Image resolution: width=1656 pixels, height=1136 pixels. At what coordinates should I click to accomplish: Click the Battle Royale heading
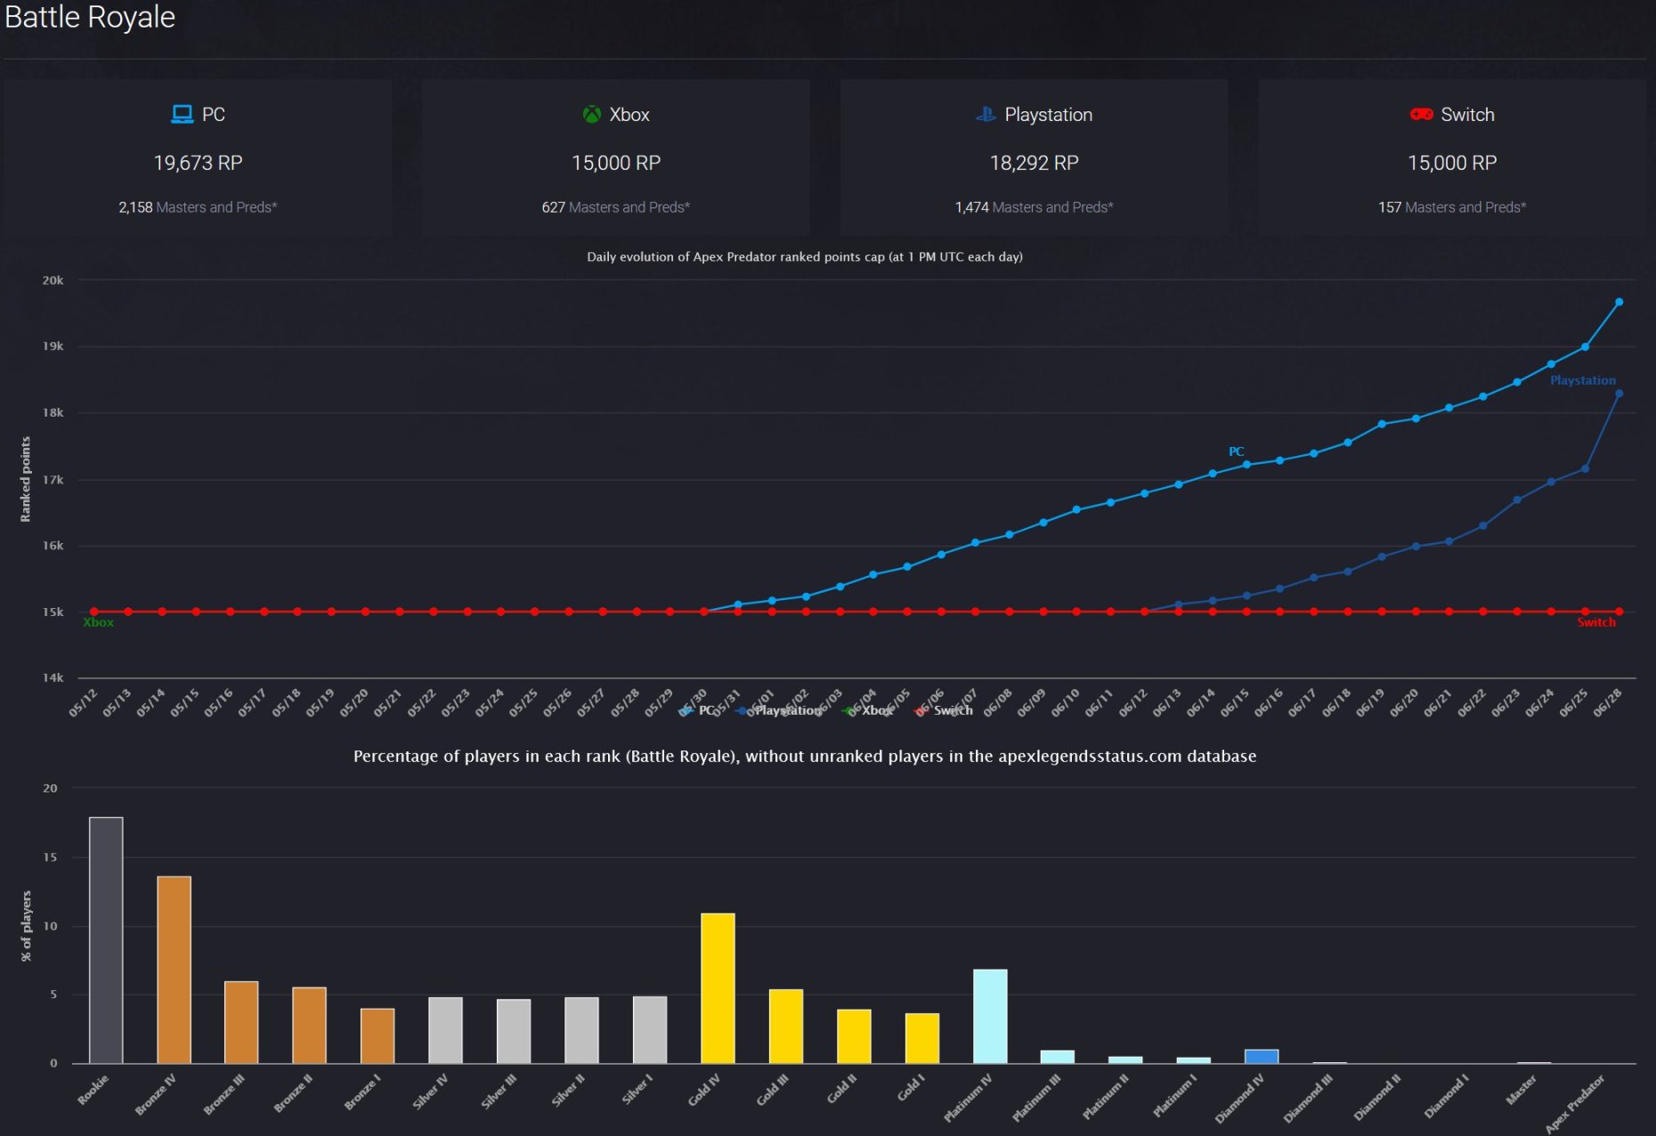[90, 17]
